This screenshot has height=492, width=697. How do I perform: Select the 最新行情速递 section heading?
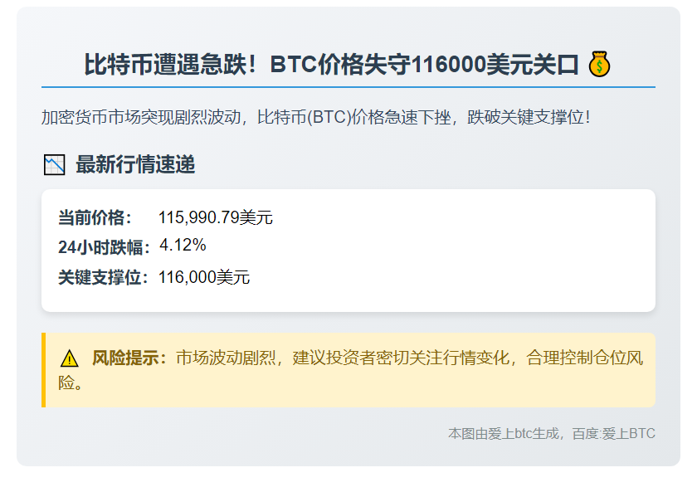[135, 165]
